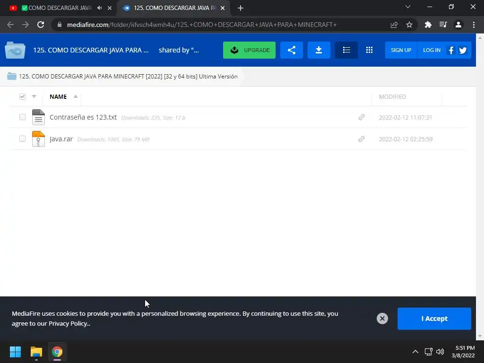Image resolution: width=484 pixels, height=363 pixels.
Task: Show hidden system tray icons chevron
Action: point(415,352)
